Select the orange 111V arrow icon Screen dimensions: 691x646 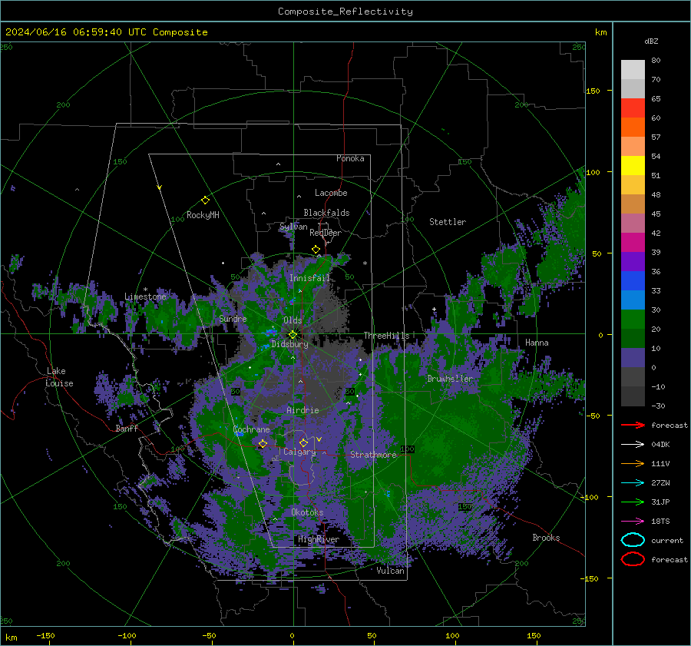[633, 463]
